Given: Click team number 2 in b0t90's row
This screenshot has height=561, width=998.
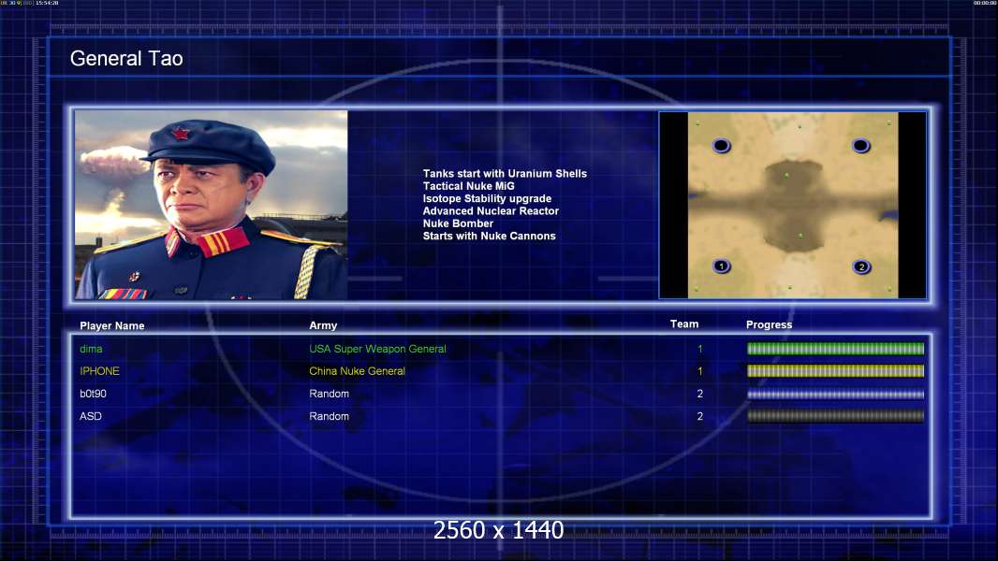Looking at the screenshot, I should pos(700,394).
